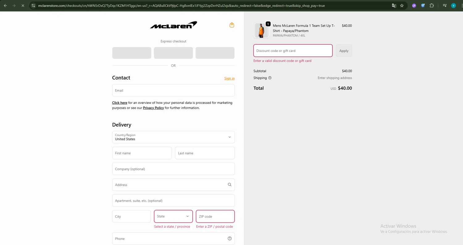Focus the Last name field
Viewport: 463px width, 245px height.
(205, 153)
